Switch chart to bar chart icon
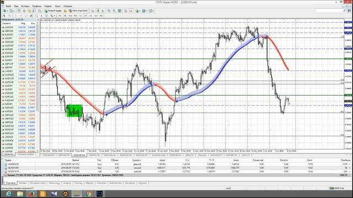Viewport: 353px width, 198px height. [x=93, y=11]
